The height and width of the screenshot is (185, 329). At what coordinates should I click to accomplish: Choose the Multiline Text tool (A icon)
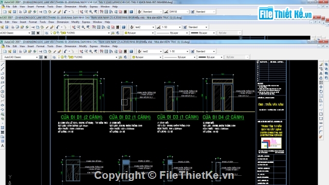[x=3, y=146]
